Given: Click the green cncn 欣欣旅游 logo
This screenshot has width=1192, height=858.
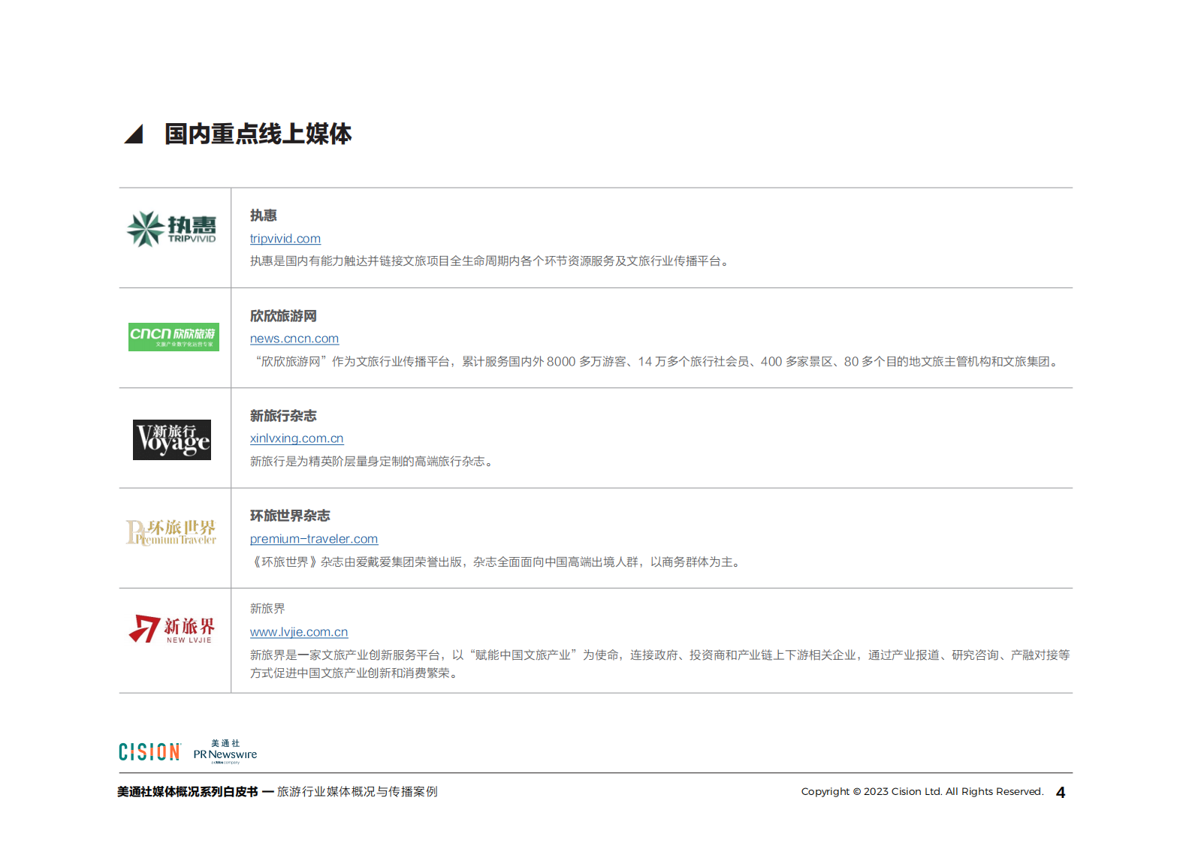Looking at the screenshot, I should pyautogui.click(x=174, y=337).
